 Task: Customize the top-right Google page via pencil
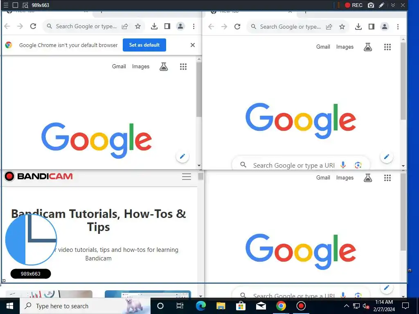[387, 157]
